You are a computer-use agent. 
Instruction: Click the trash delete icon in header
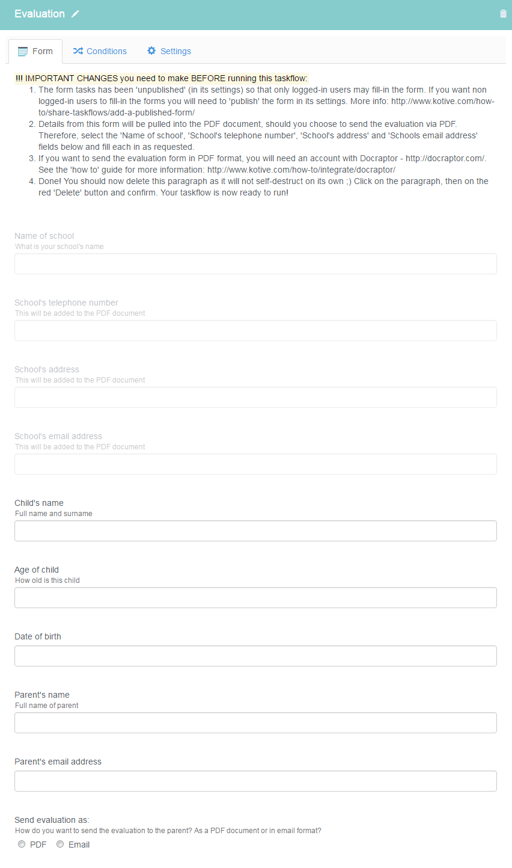point(503,14)
